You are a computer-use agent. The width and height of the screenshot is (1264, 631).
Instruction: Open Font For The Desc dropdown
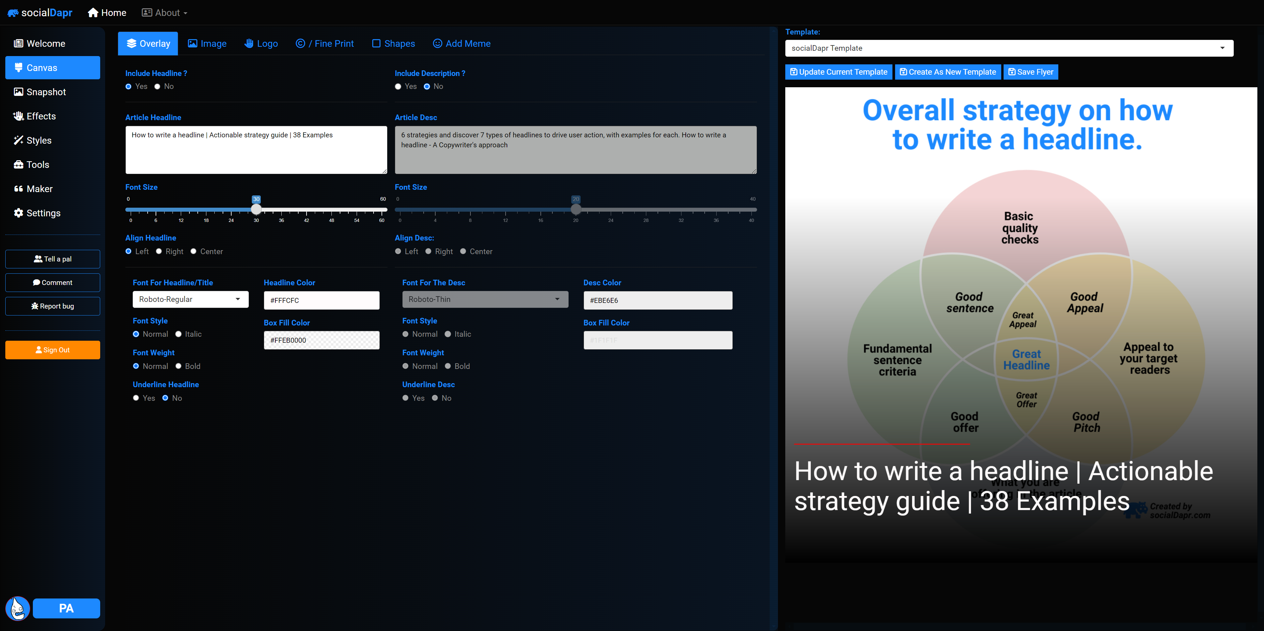pos(485,299)
